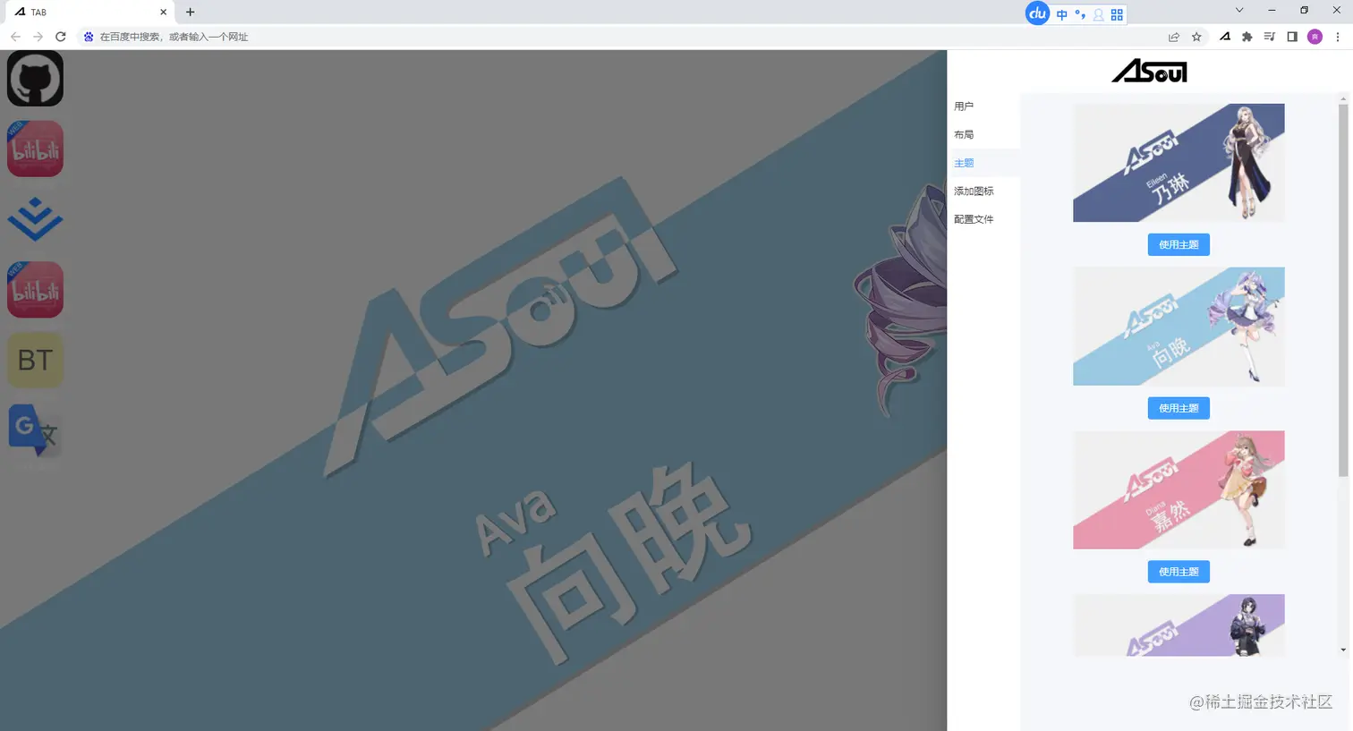Open the 用户 settings menu item
1353x731 pixels.
click(983, 106)
